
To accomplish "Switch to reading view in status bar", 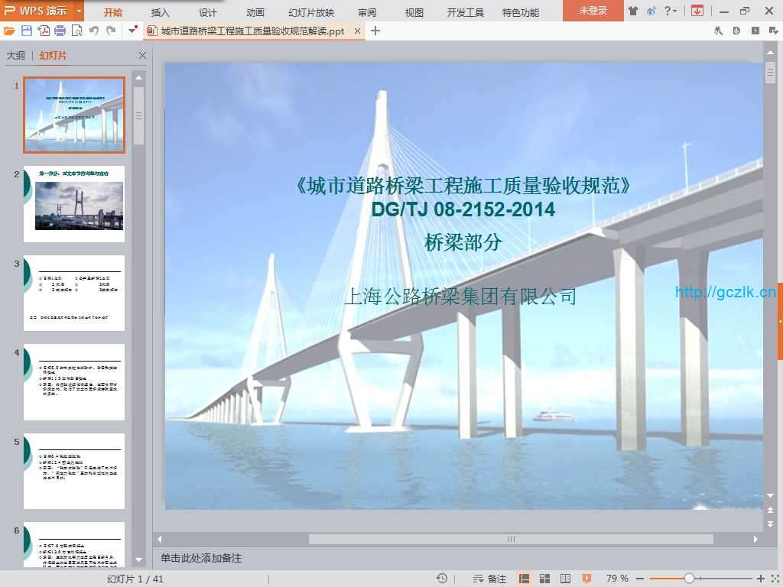I will pos(565,579).
